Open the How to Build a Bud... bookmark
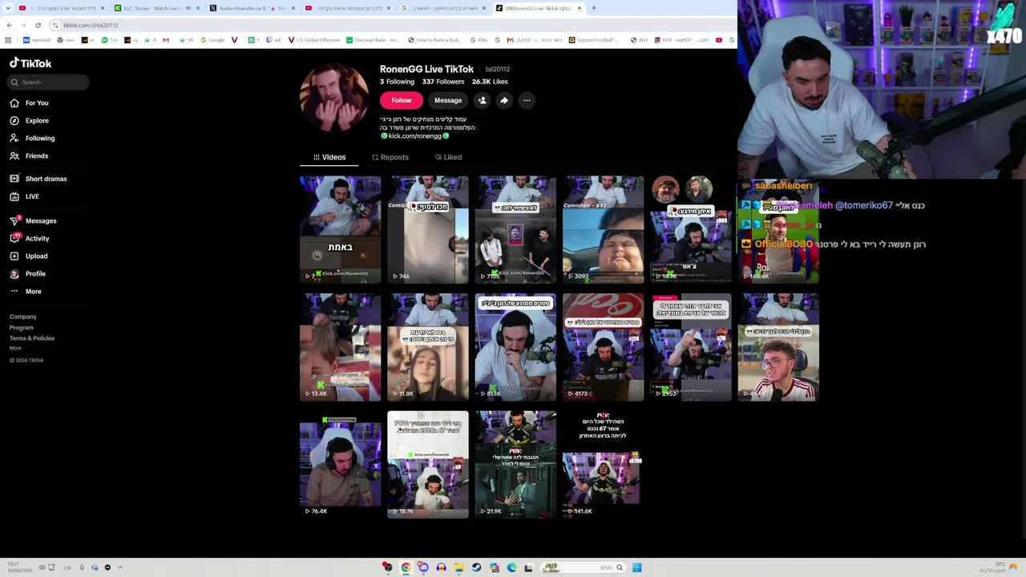The width and height of the screenshot is (1026, 577). click(x=434, y=40)
